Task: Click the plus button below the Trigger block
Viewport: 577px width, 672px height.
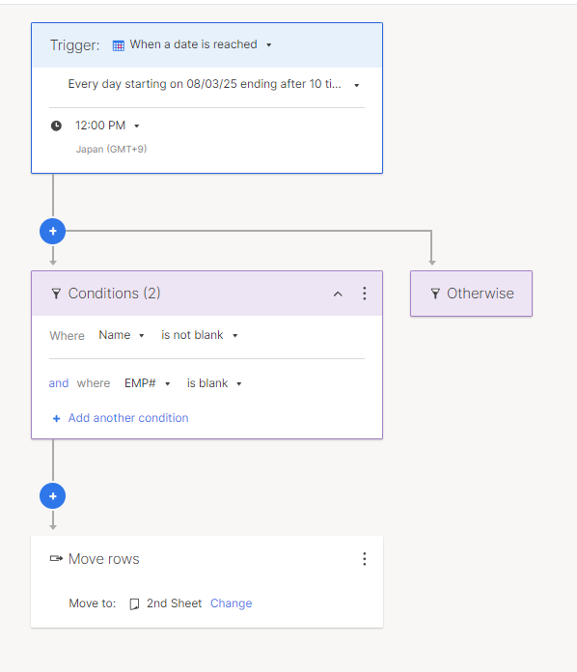Action: pos(53,232)
